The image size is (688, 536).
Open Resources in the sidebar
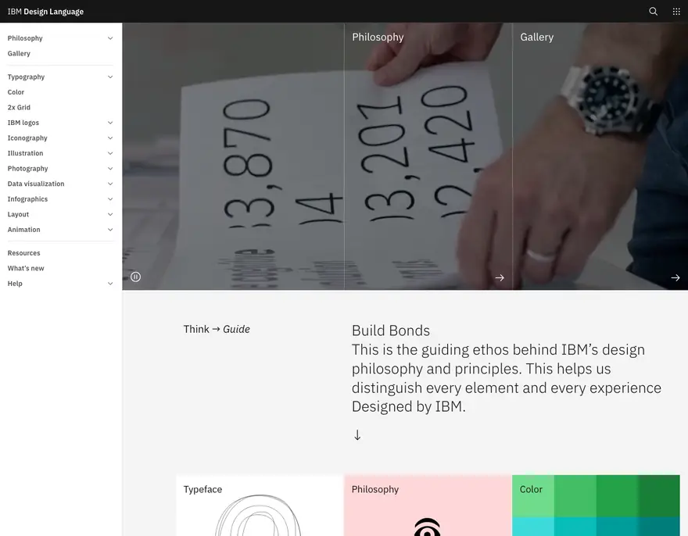[23, 253]
